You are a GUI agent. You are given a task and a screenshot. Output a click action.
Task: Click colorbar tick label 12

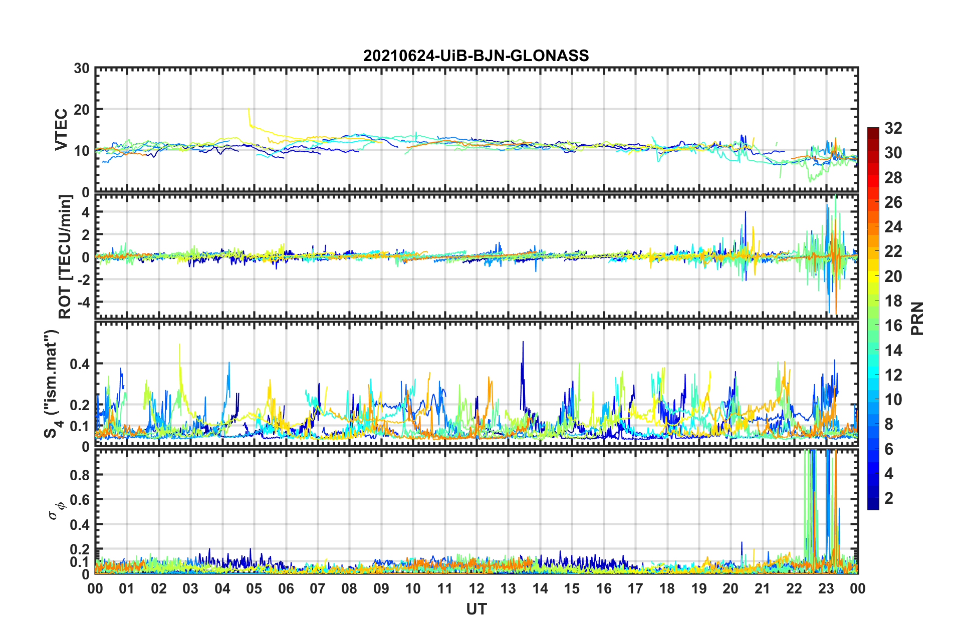click(x=893, y=375)
